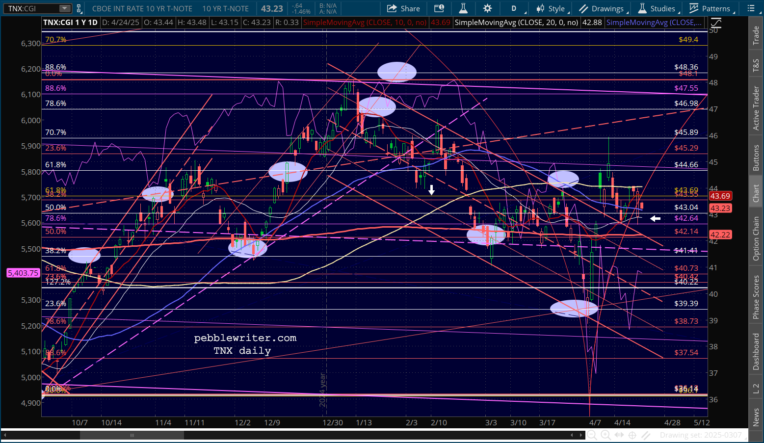
Task: Click the magenta 5,403.75 left axis bubble
Action: click(23, 273)
